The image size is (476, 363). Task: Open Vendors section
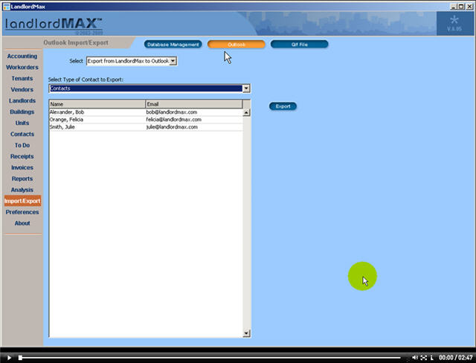click(22, 89)
